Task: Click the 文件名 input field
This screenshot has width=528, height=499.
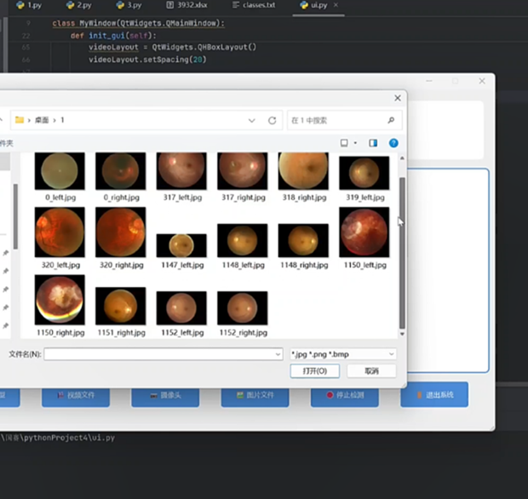Action: click(x=160, y=353)
